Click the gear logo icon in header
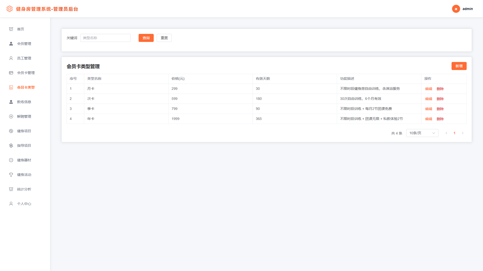Viewport: 483px width, 271px height. (x=10, y=9)
